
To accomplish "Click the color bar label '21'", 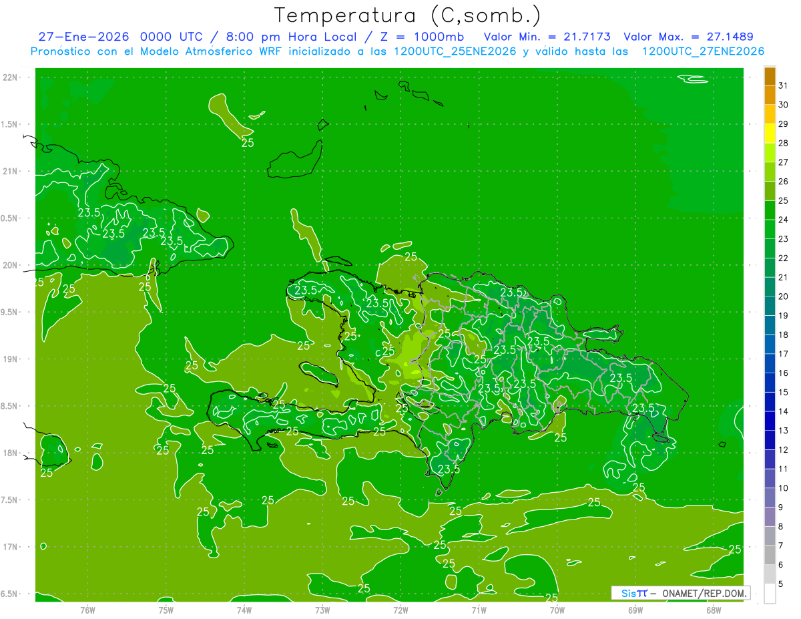I will click(x=784, y=277).
